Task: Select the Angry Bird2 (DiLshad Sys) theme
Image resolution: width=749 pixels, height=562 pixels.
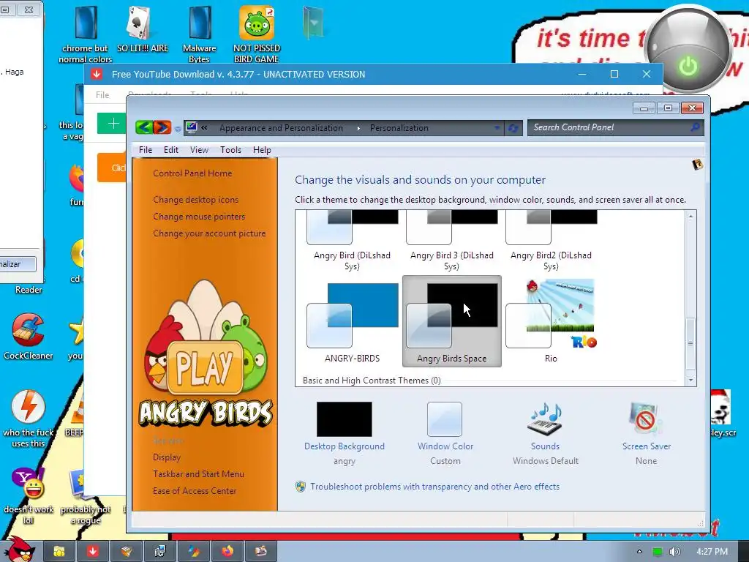Action: coord(551,241)
